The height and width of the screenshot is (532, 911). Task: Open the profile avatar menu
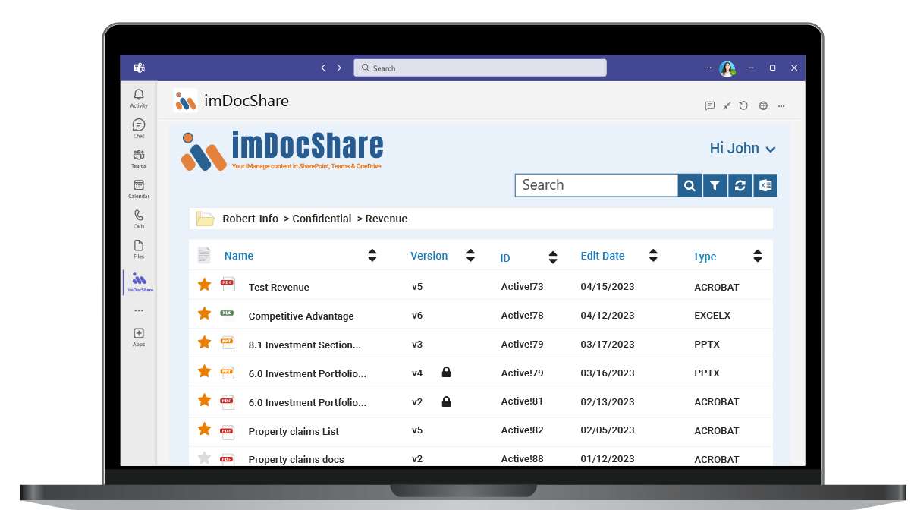pos(727,68)
